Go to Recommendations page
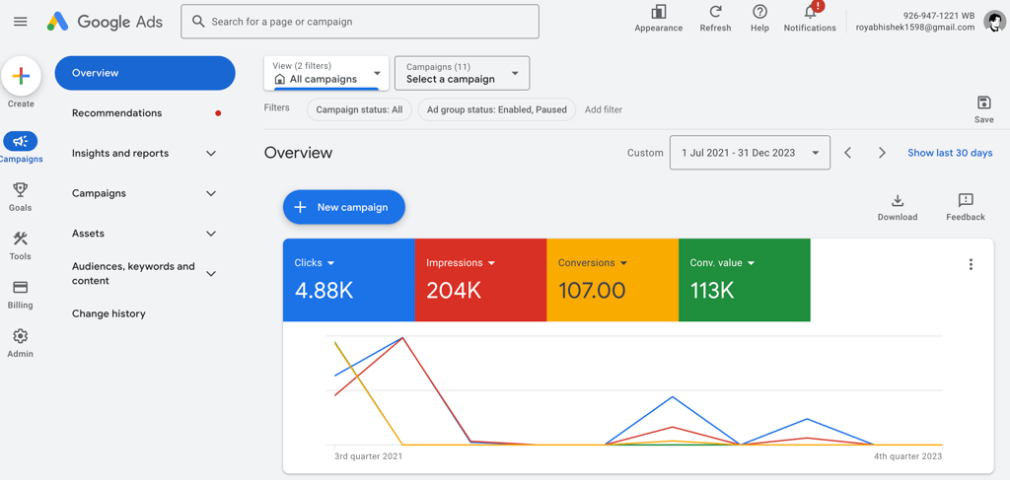This screenshot has width=1010, height=480. point(117,113)
